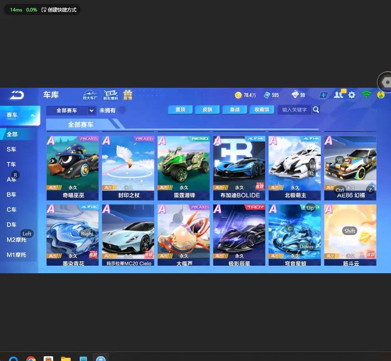The width and height of the screenshot is (391, 361).
Task: Click the game logo back button beside 车库
Action: click(x=17, y=95)
